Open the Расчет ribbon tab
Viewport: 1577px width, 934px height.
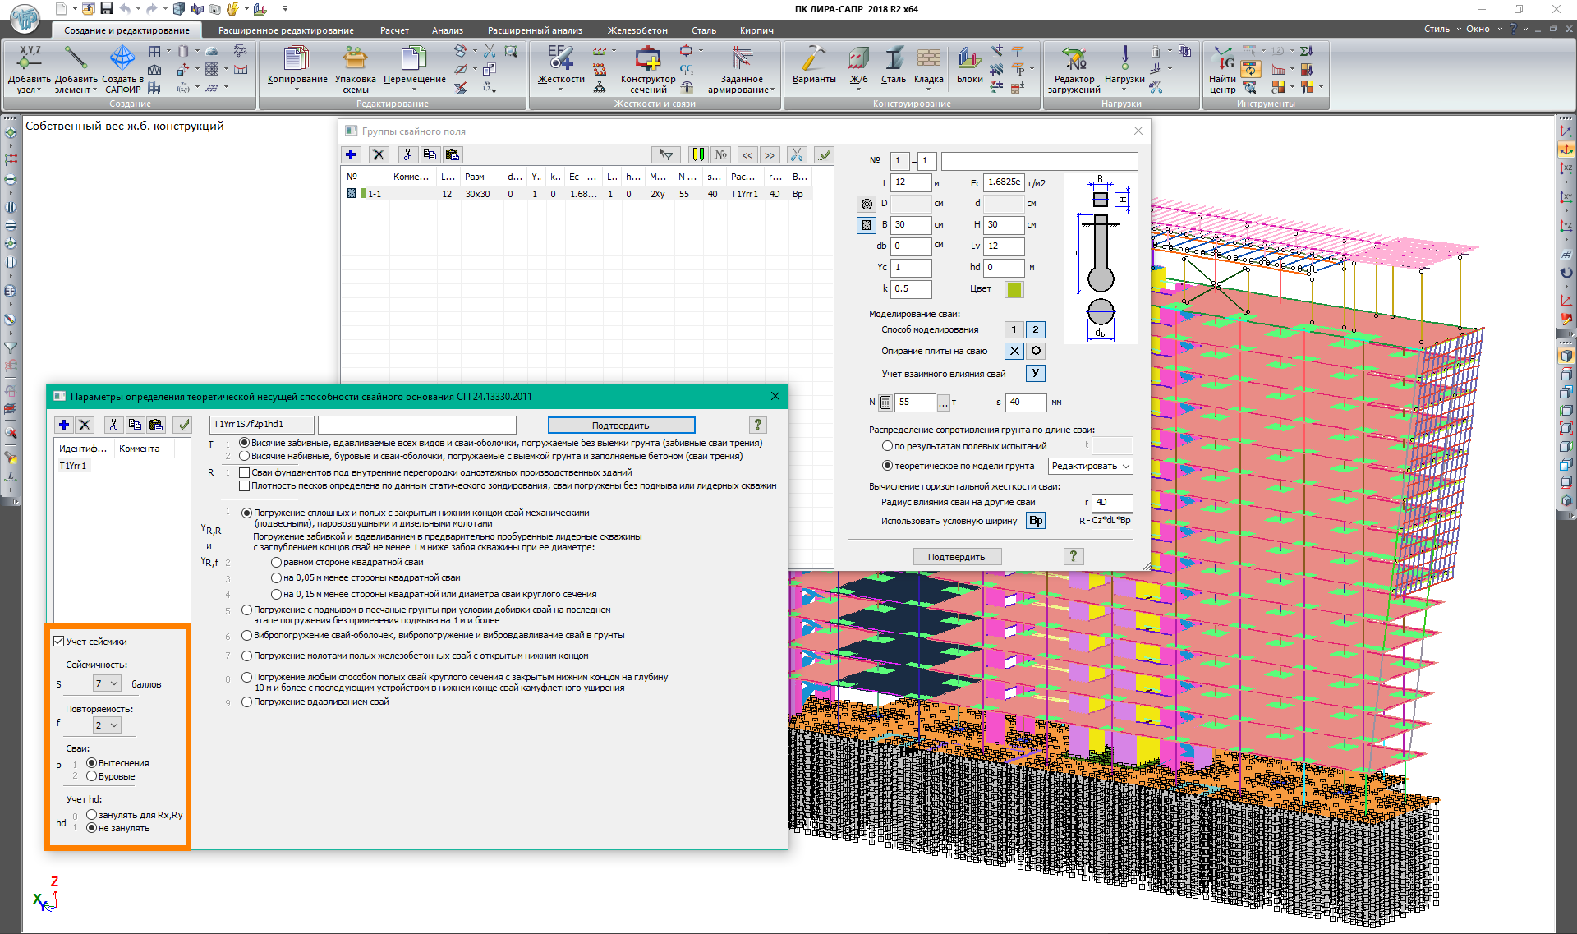pyautogui.click(x=394, y=30)
